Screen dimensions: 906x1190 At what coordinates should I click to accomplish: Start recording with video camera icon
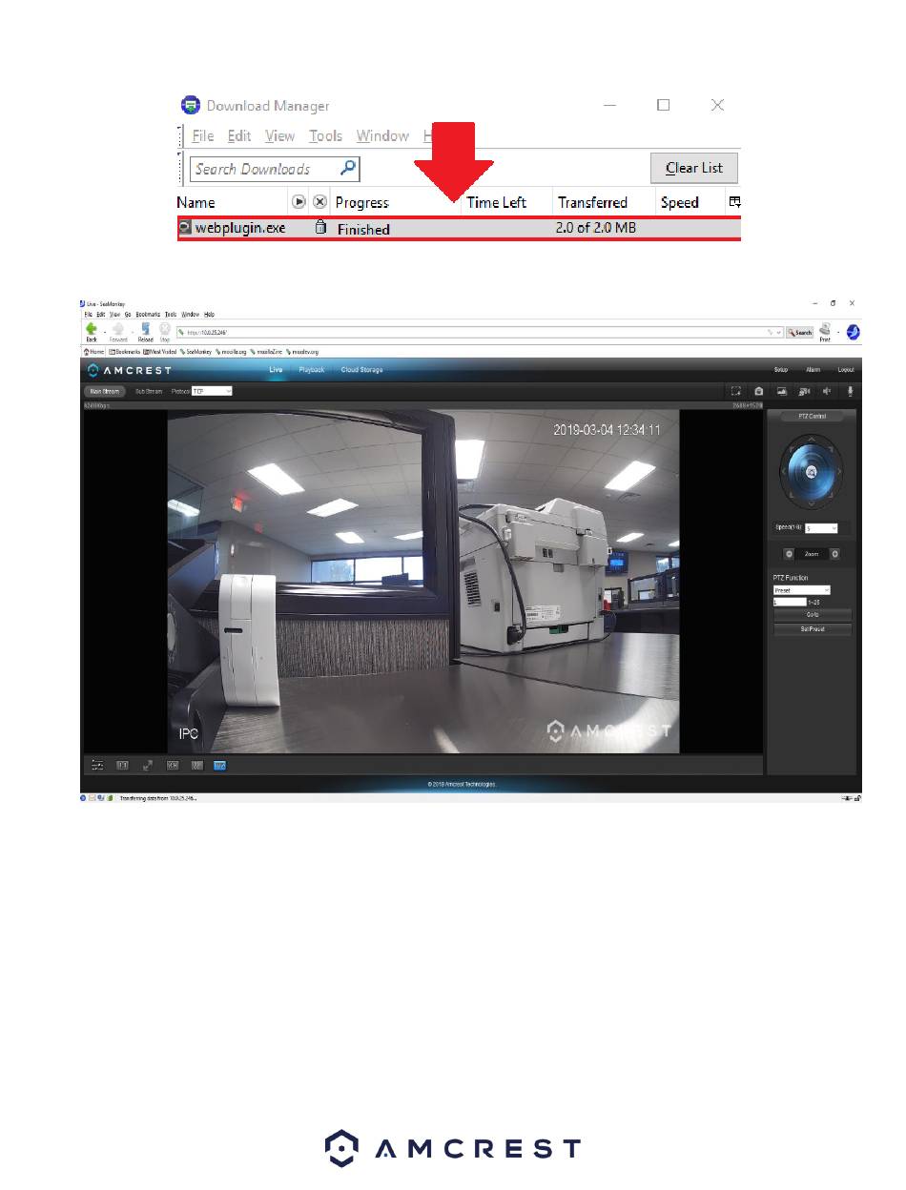pyautogui.click(x=804, y=391)
